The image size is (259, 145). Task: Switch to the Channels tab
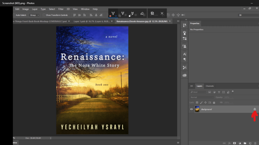point(209,86)
